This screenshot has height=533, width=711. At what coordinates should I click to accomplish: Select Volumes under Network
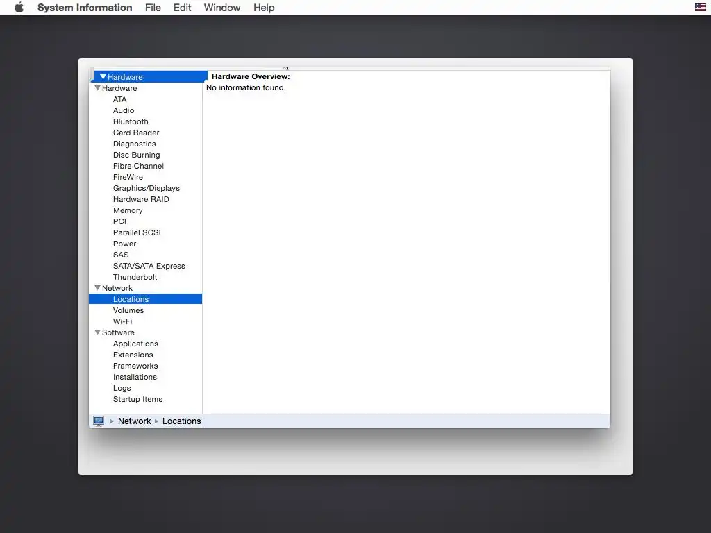coord(128,310)
